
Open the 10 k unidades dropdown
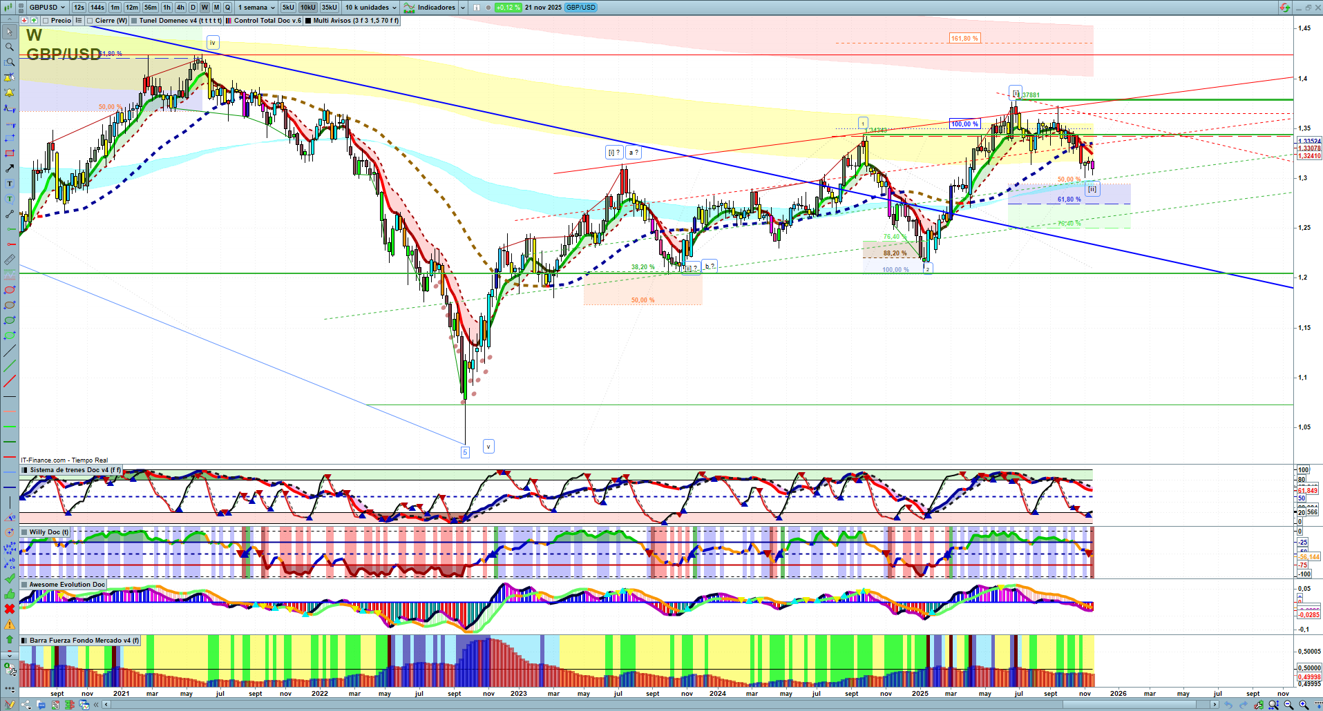pos(371,8)
